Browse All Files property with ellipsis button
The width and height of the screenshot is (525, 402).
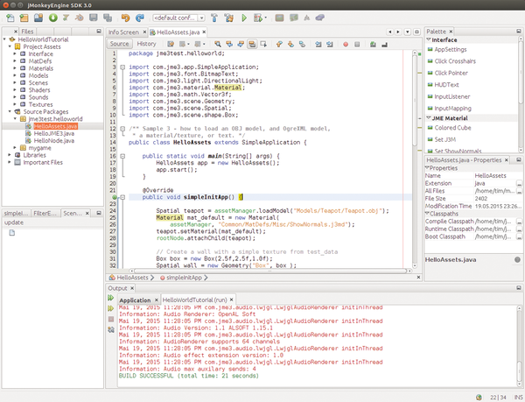pos(519,191)
